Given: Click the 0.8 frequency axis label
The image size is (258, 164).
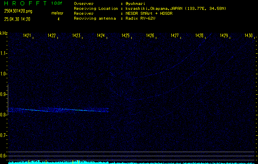Looking at the screenshot, I should click(3, 115).
